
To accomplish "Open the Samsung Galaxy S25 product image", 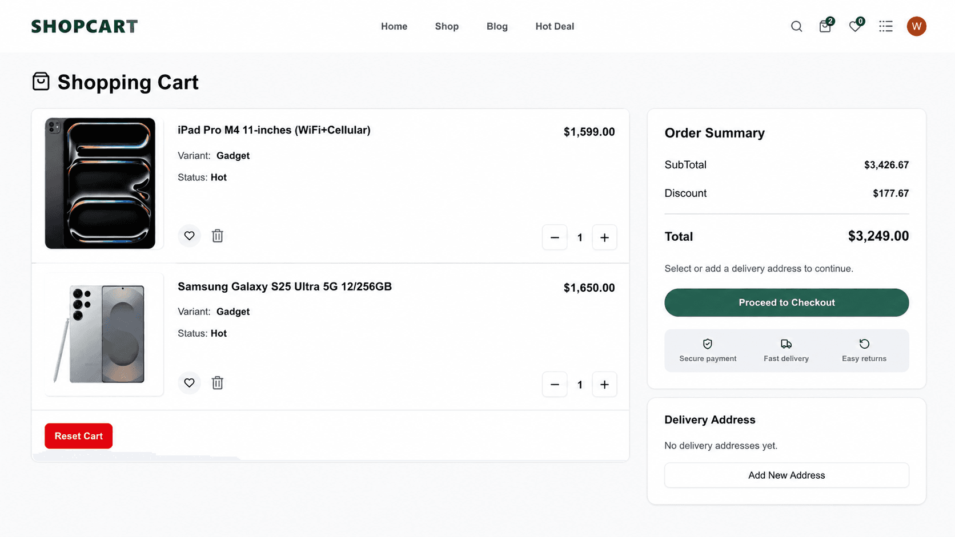I will 104,334.
